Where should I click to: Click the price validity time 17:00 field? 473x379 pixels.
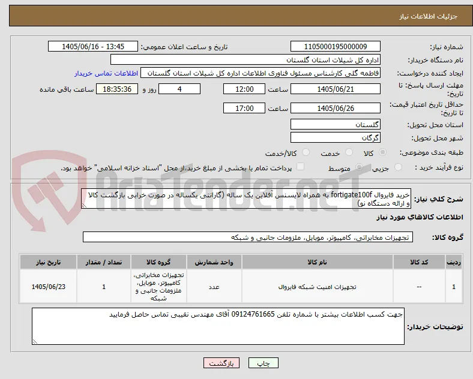point(244,108)
